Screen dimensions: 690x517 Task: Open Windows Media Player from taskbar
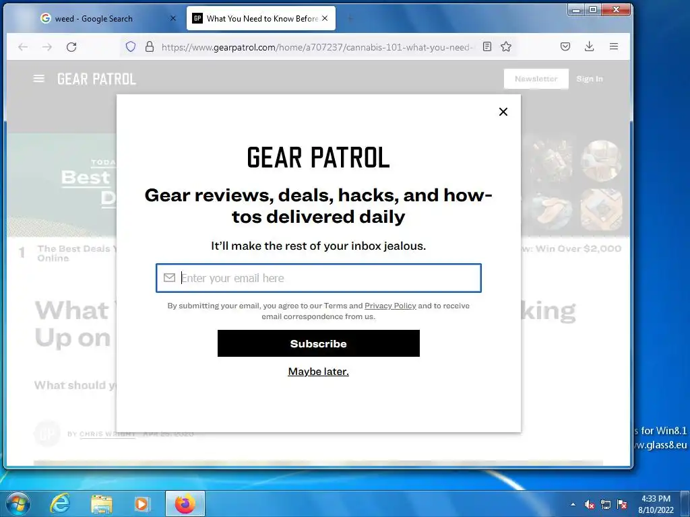click(x=142, y=504)
